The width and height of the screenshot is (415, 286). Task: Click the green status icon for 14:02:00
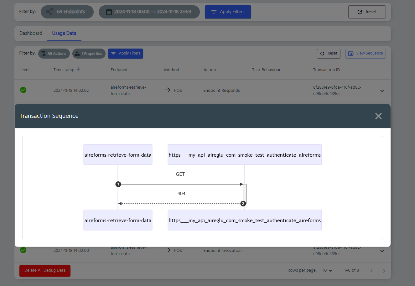pos(23,250)
